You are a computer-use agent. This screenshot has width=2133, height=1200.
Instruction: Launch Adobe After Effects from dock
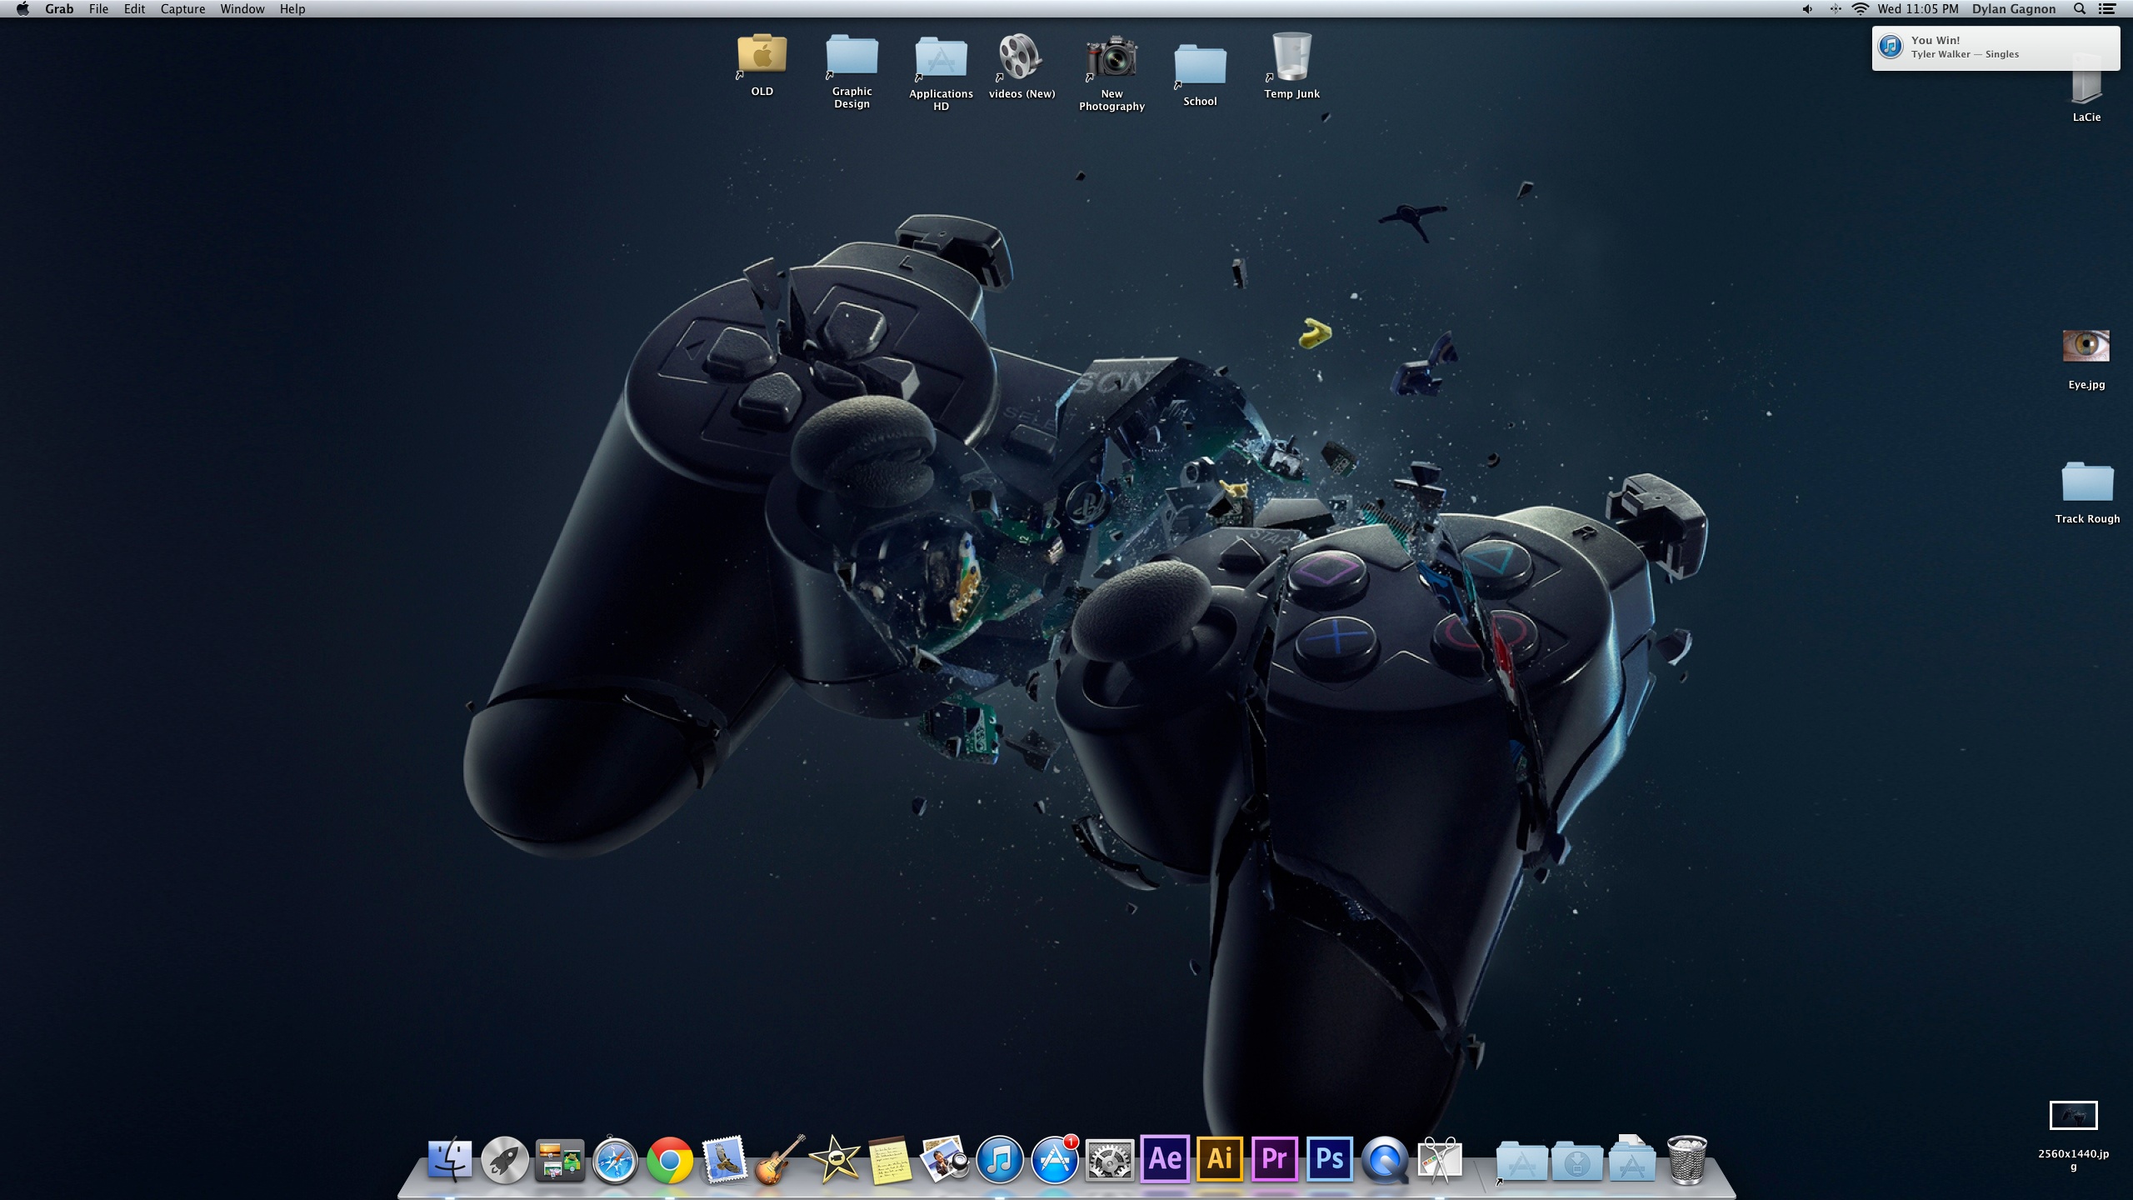click(x=1165, y=1158)
